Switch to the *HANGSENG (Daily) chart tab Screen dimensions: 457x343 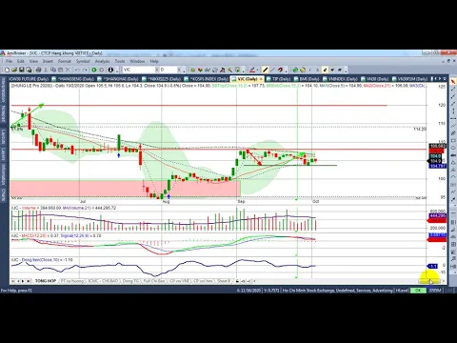point(73,79)
